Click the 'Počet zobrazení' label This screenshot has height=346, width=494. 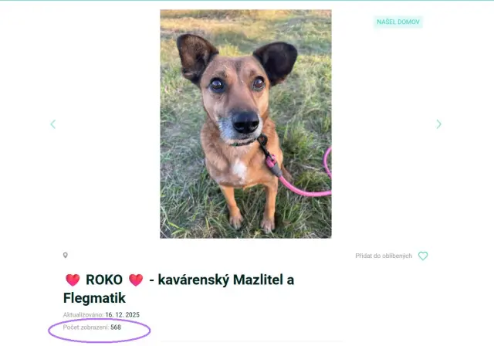click(86, 327)
